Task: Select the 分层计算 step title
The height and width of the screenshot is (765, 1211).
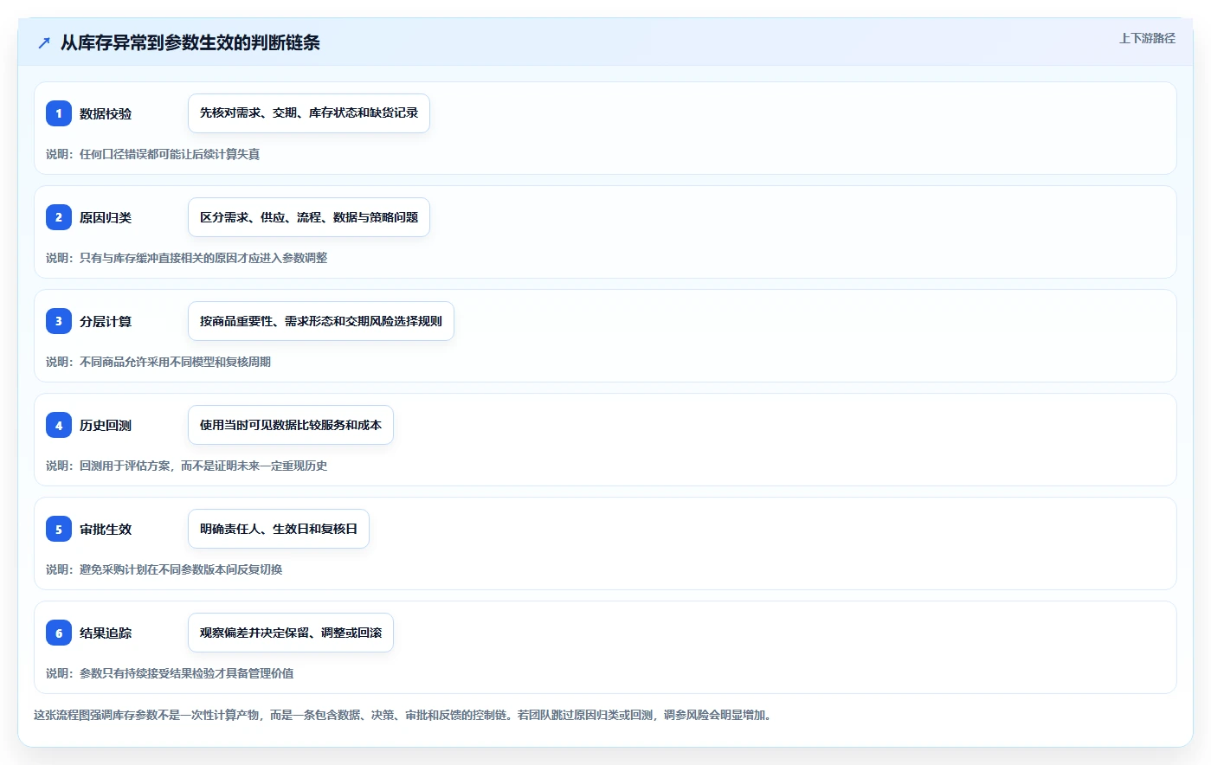Action: coord(106,321)
